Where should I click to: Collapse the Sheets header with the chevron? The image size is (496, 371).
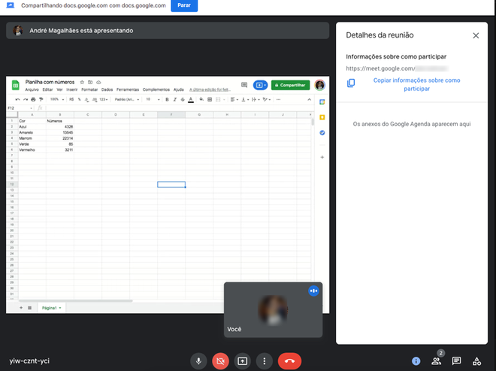pos(309,100)
